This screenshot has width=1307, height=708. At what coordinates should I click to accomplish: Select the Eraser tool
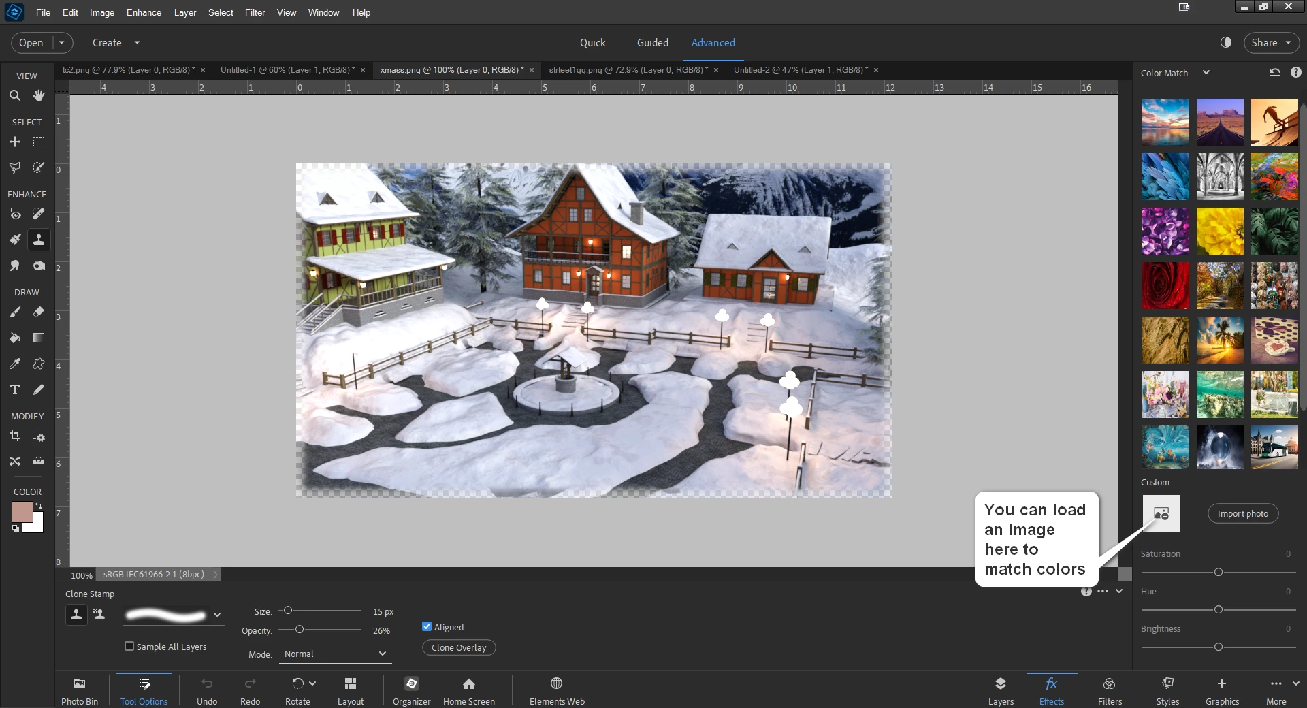[x=39, y=312]
